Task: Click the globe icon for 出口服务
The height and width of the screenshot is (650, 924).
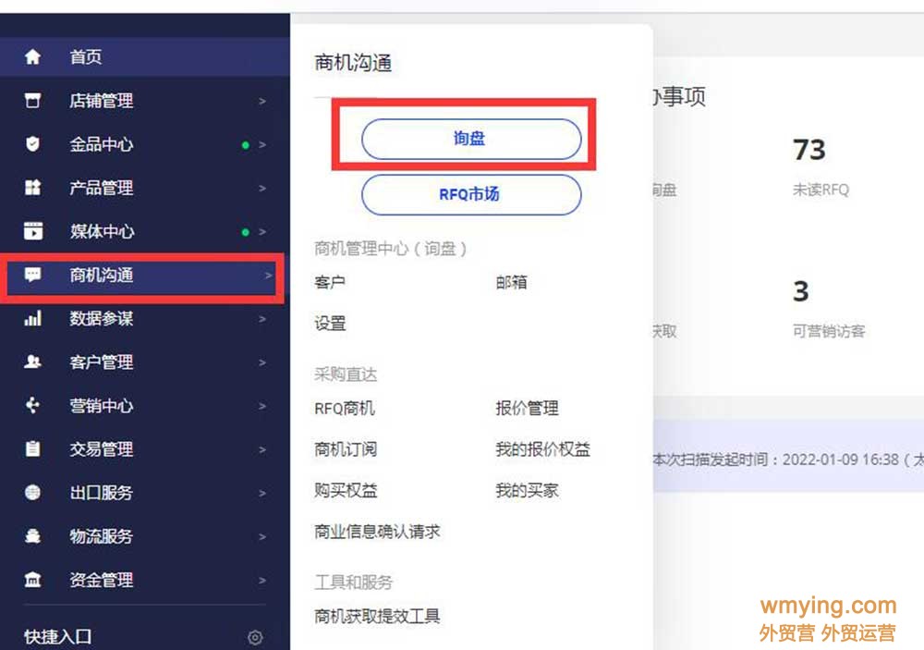Action: click(32, 493)
